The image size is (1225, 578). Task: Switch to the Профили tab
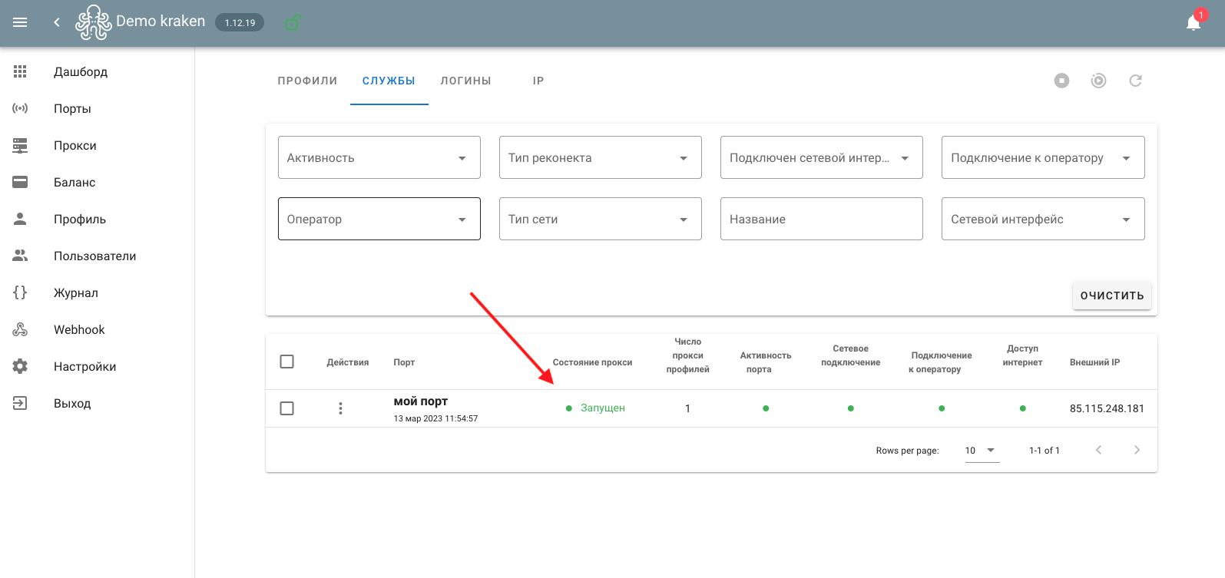pyautogui.click(x=307, y=81)
